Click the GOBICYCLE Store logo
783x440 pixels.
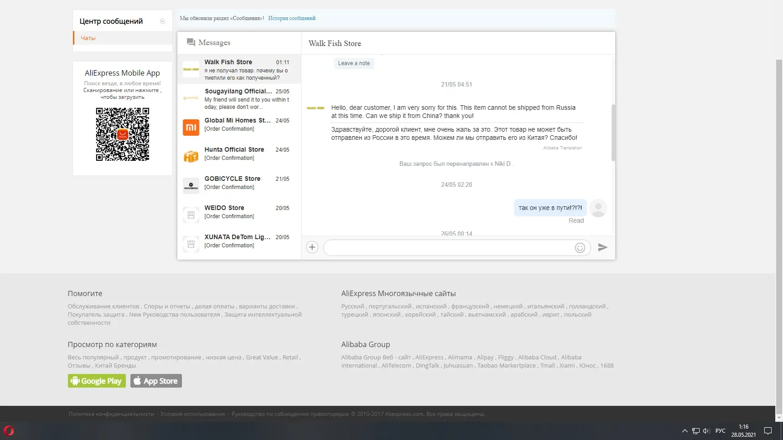[x=191, y=186]
